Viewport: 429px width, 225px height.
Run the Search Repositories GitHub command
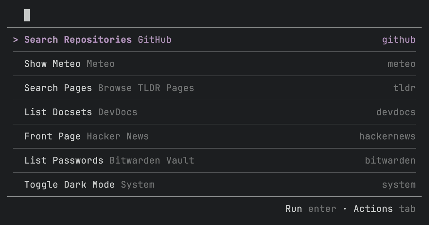pyautogui.click(x=79, y=40)
